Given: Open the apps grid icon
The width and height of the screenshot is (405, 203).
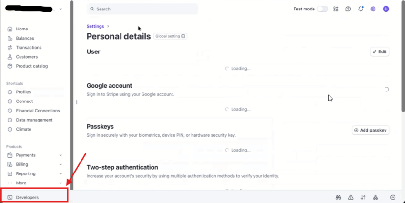Looking at the screenshot, I should coord(336,9).
